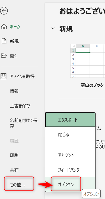The image size is (105, 199).
Task: Open 名前を付けて保存 in the sidebar
Action: click(x=24, y=123)
